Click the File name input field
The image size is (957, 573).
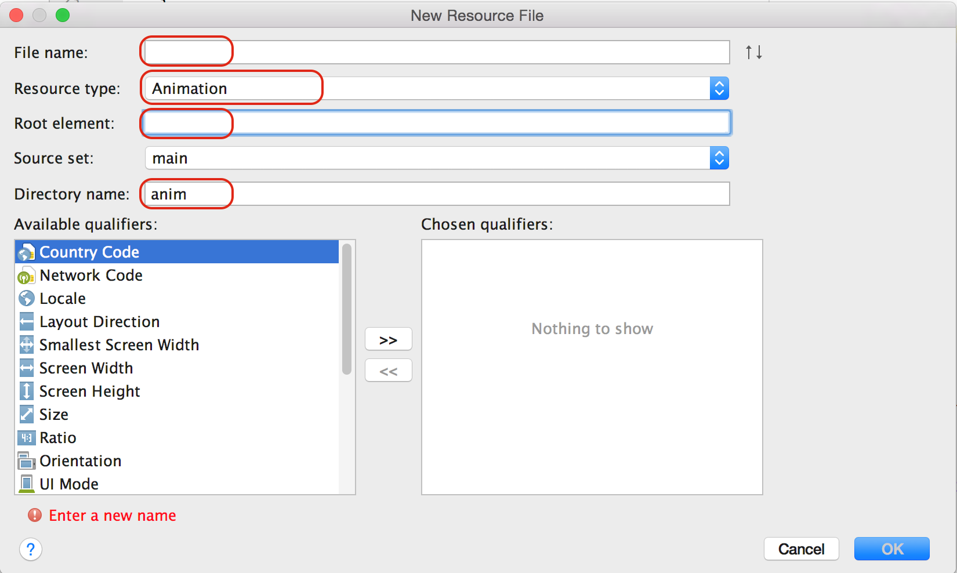(437, 52)
